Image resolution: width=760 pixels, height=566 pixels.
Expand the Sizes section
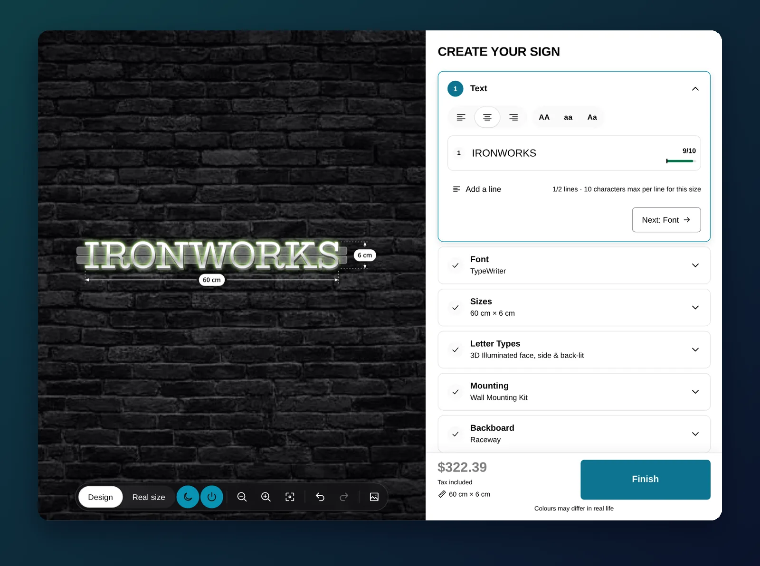point(574,308)
